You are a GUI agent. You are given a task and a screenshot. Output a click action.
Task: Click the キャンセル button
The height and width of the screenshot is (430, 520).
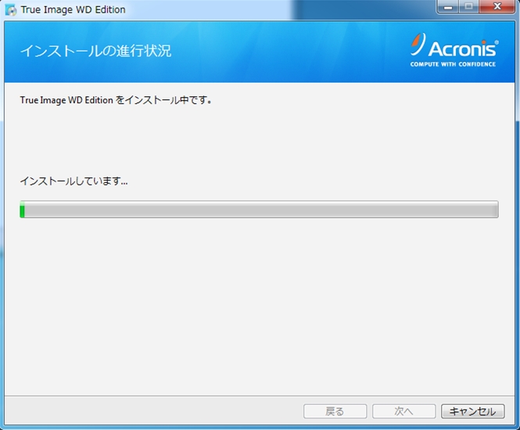coord(472,411)
